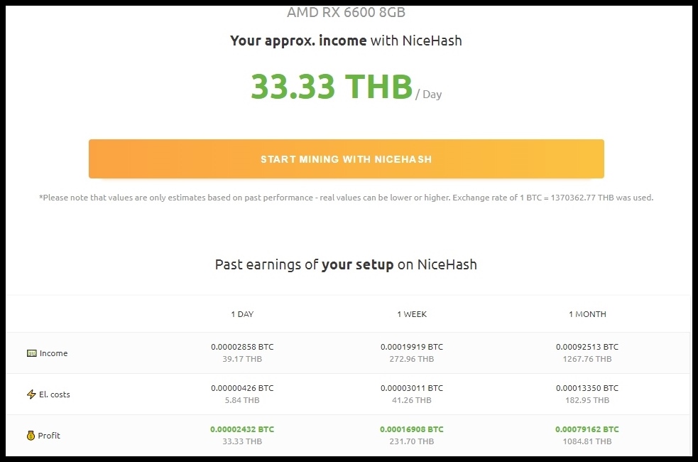Click the Profit money bag icon
This screenshot has width=698, height=462.
[x=31, y=436]
